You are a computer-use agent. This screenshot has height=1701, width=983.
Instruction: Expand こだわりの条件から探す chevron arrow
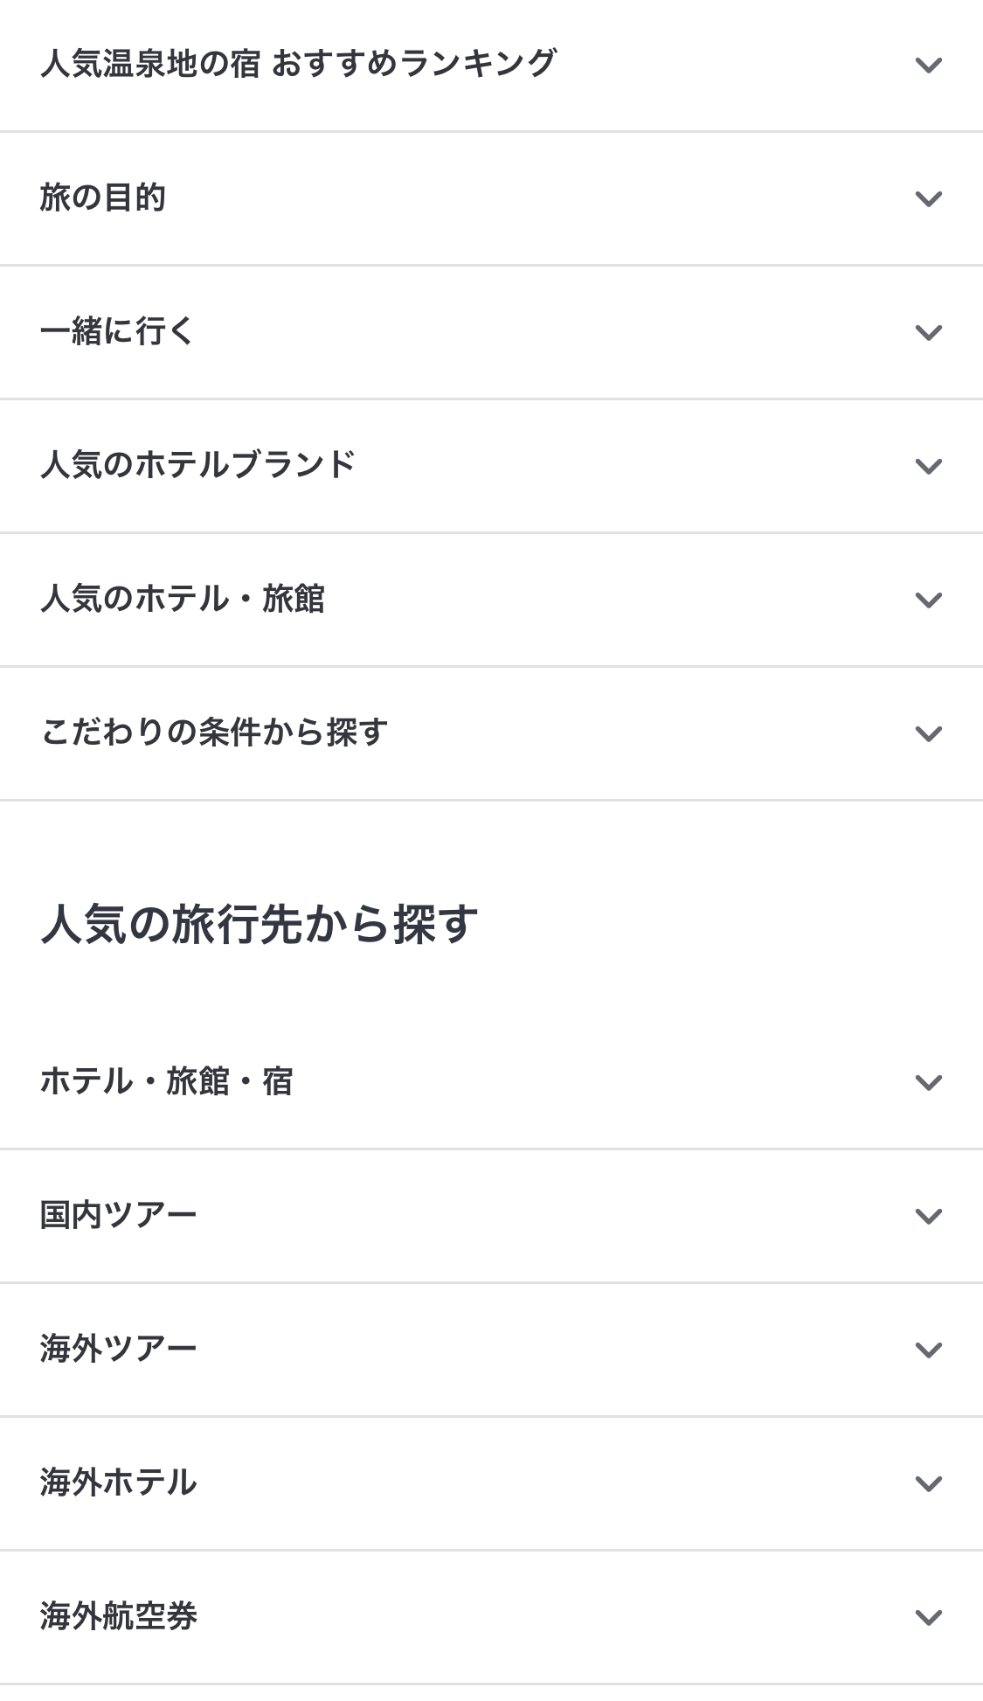(x=928, y=733)
